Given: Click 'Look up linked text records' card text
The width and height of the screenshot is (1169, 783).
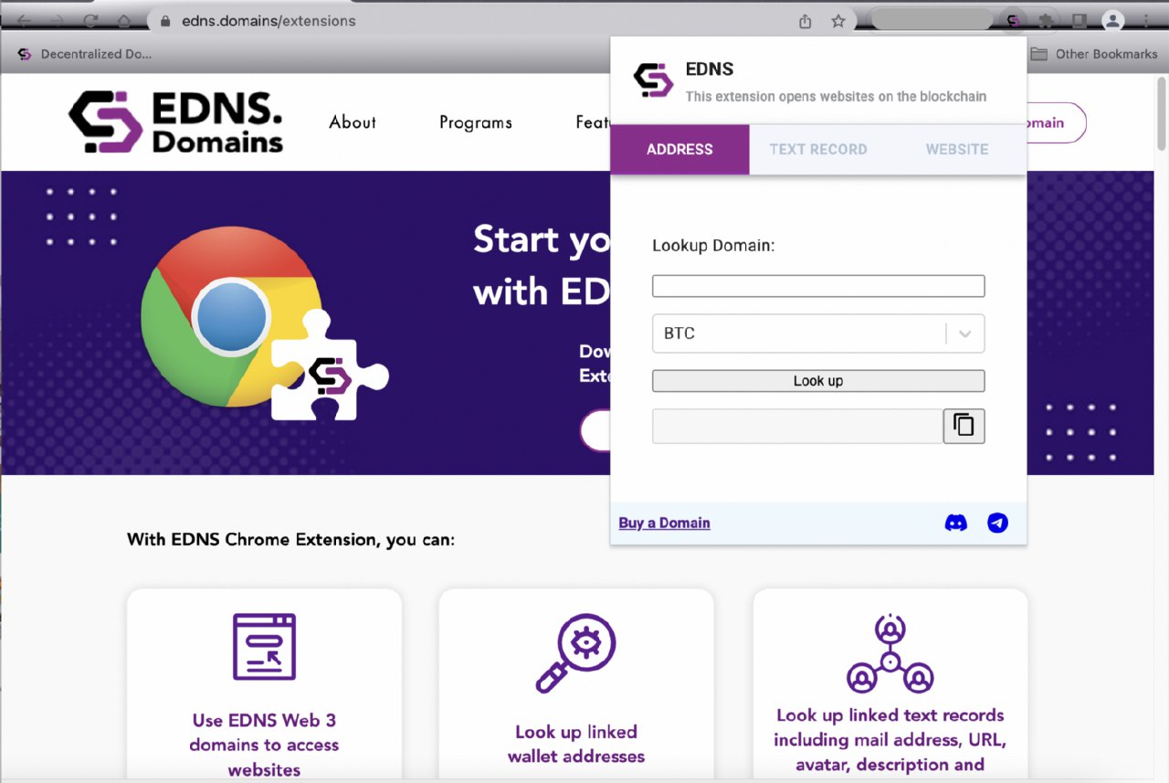Looking at the screenshot, I should click(x=890, y=740).
